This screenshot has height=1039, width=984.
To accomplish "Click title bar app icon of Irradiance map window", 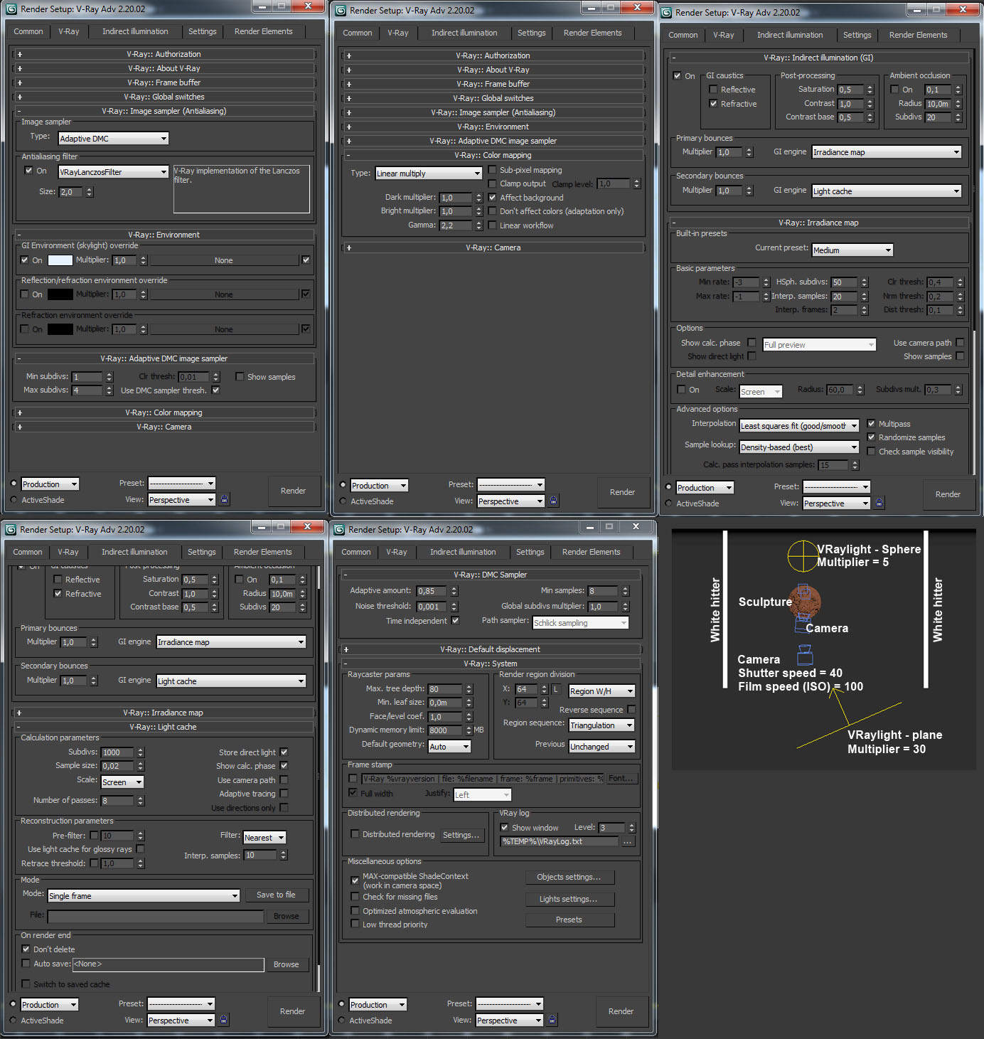I will pyautogui.click(x=666, y=12).
